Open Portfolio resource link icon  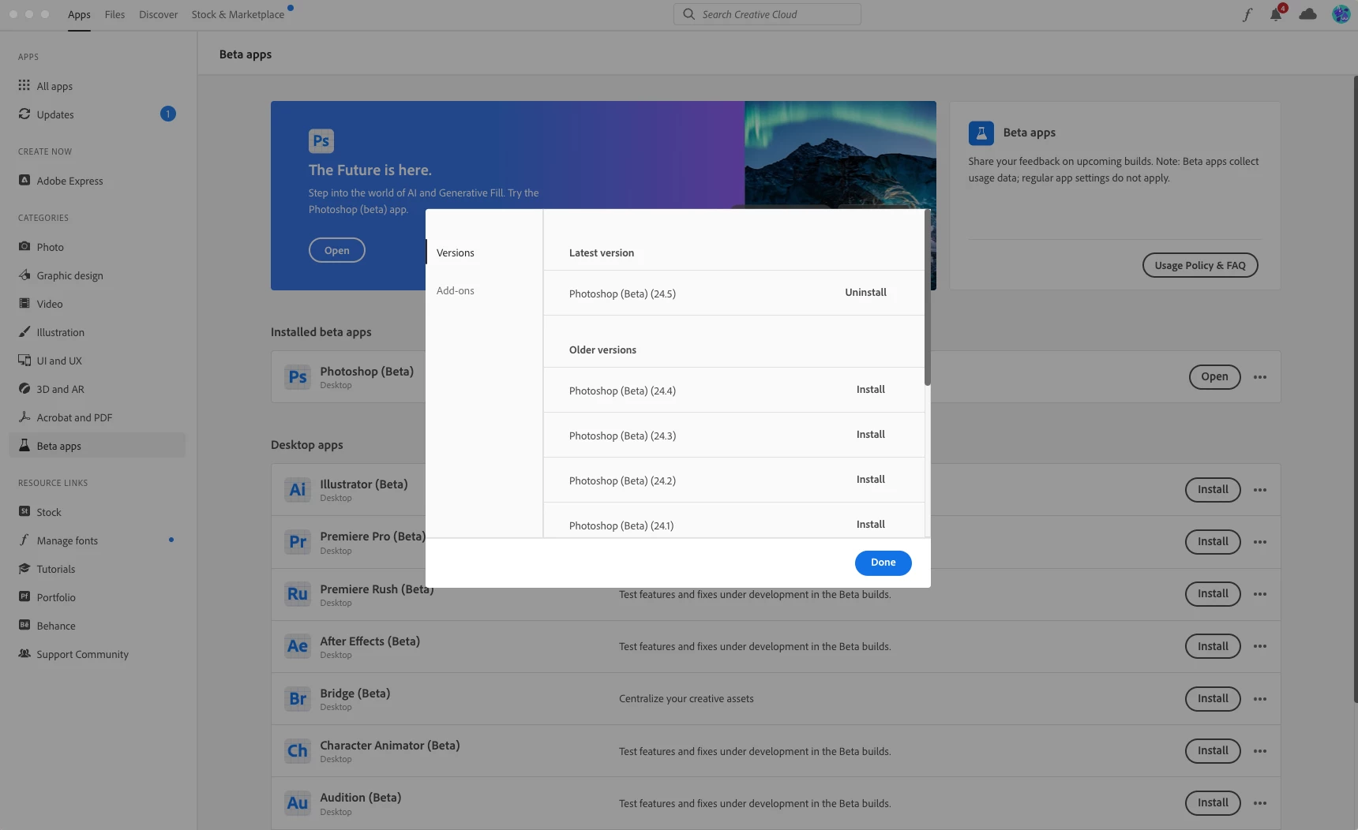tap(24, 596)
